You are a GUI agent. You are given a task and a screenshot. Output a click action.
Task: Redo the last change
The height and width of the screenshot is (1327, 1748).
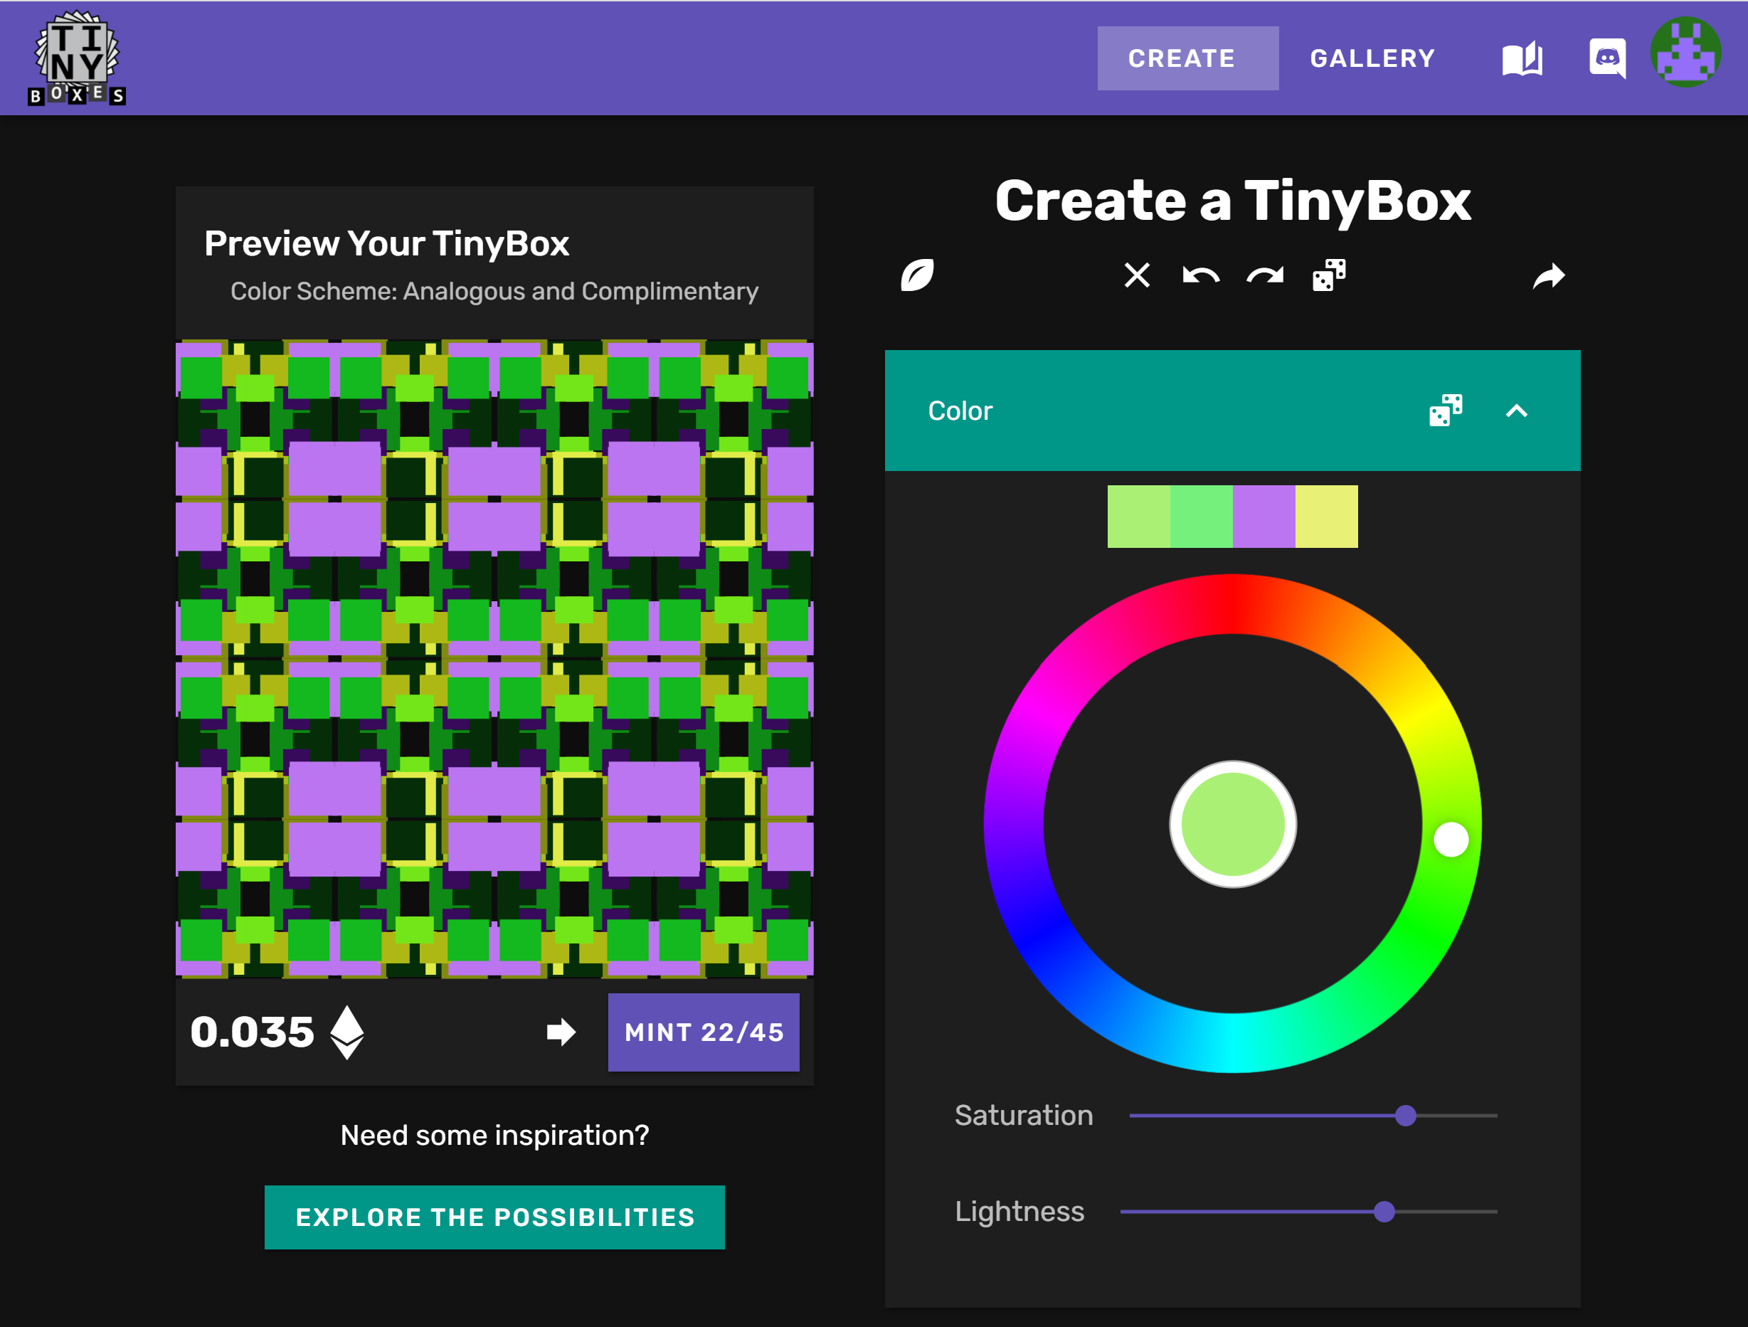[1264, 275]
